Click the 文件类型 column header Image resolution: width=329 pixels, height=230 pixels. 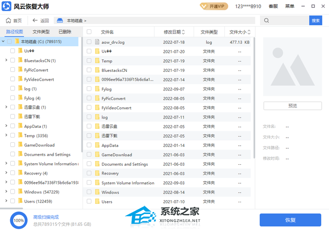(x=209, y=32)
